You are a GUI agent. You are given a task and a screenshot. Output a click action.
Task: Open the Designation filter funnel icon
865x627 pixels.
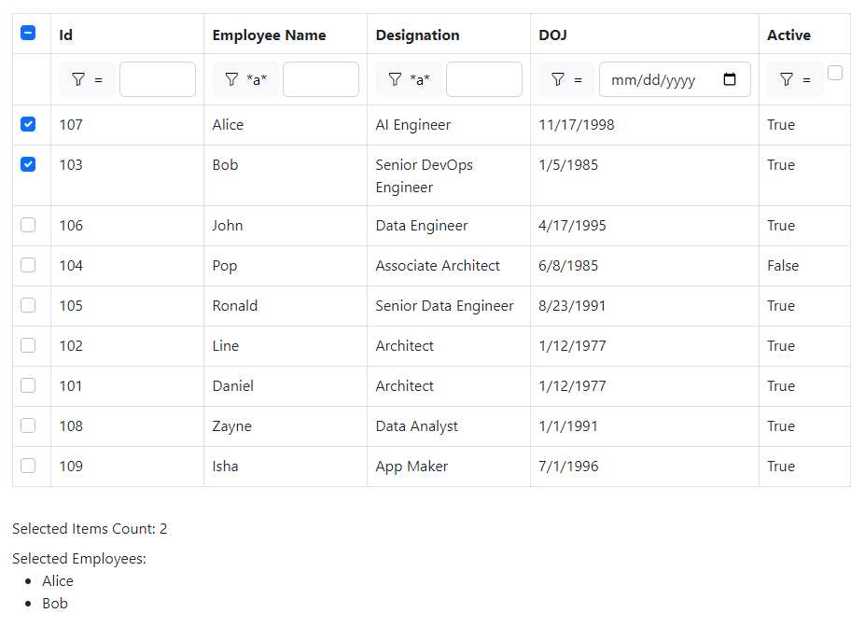[395, 78]
